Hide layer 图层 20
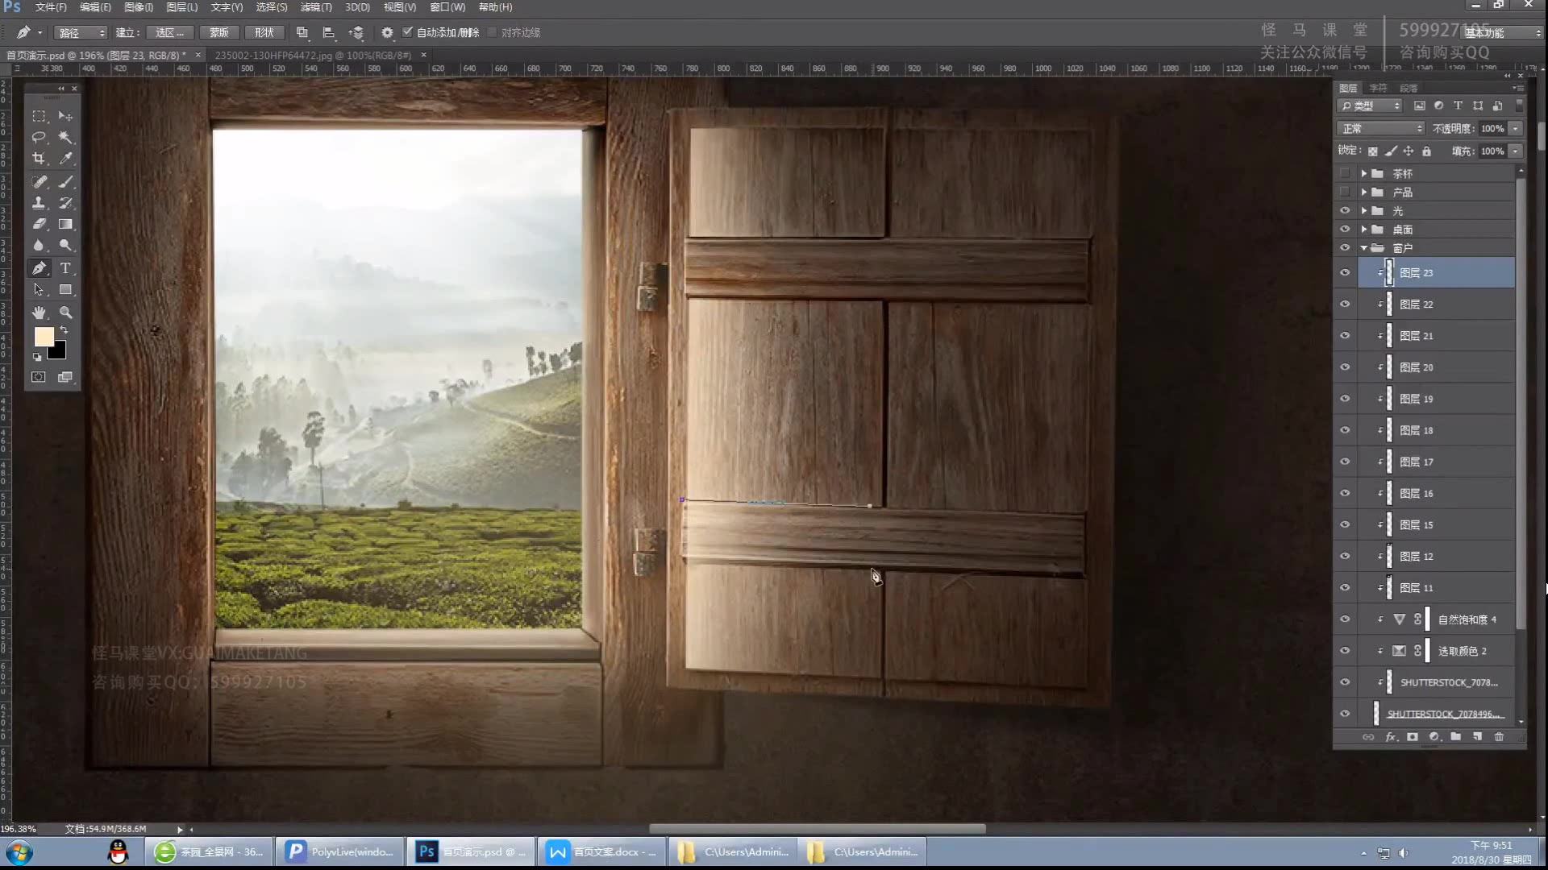Image resolution: width=1548 pixels, height=870 pixels. (1345, 367)
